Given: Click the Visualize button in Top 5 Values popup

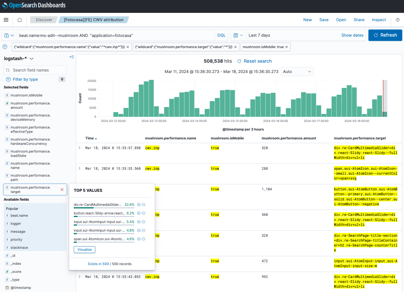Looking at the screenshot, I should tap(84, 250).
